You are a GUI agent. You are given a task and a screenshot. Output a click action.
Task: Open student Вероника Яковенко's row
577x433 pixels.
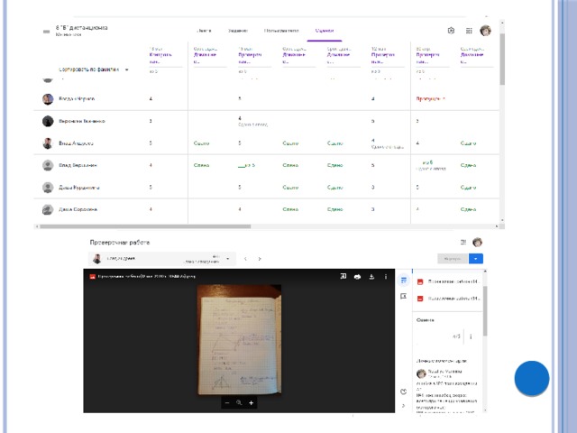point(266,121)
